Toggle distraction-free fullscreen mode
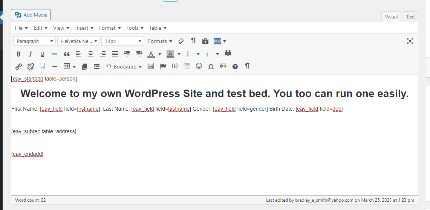Viewport: 430px width, 210px height. click(x=410, y=41)
